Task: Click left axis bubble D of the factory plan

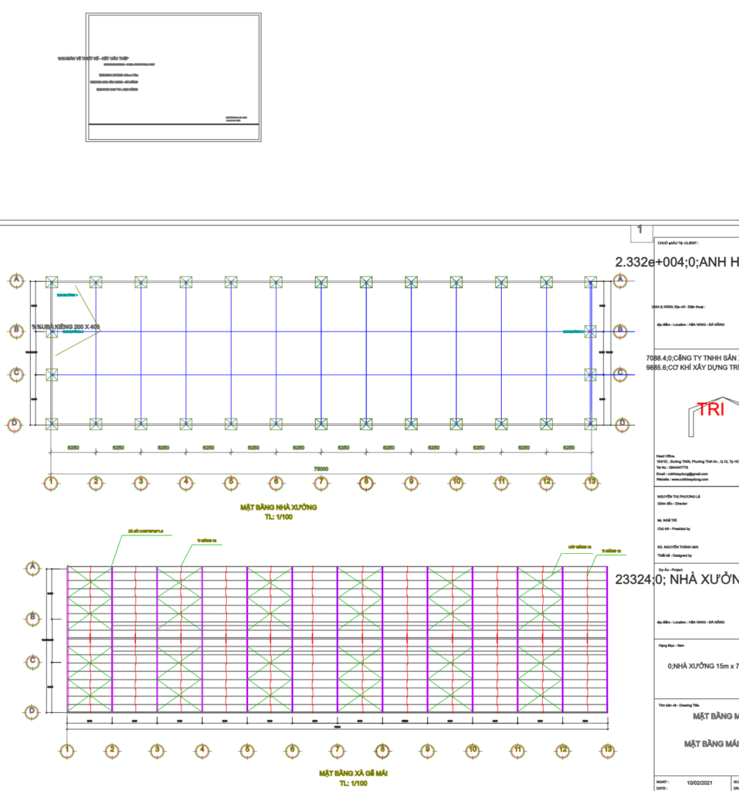Action: coord(14,425)
